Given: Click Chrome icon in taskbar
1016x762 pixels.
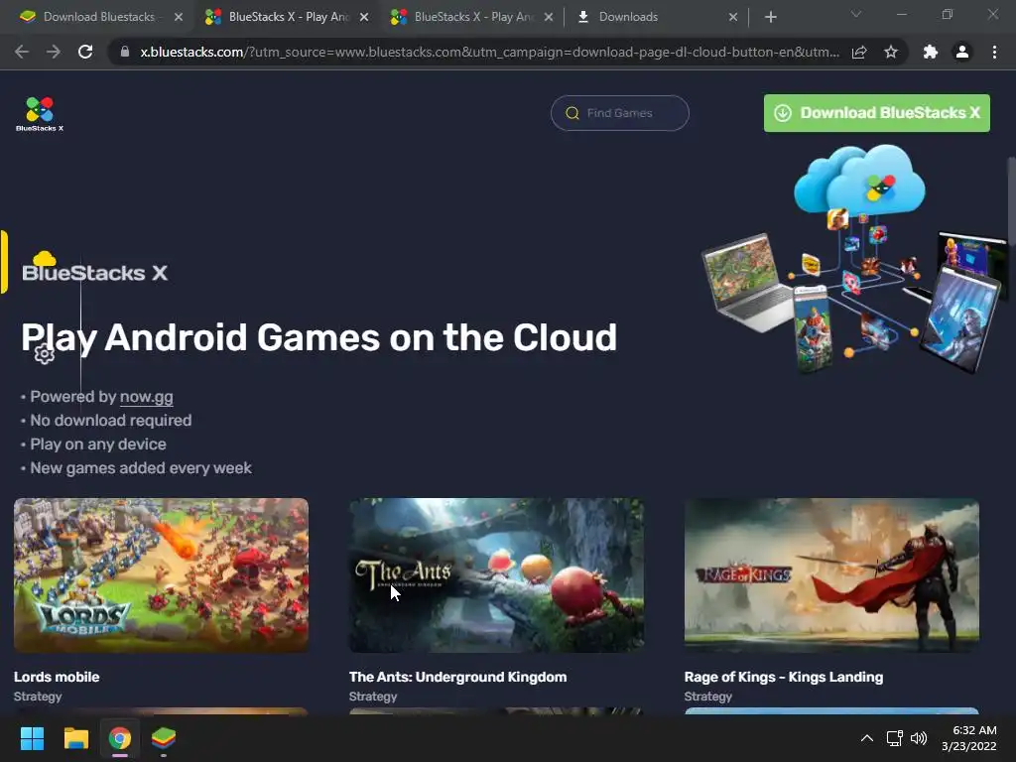Looking at the screenshot, I should 120,738.
